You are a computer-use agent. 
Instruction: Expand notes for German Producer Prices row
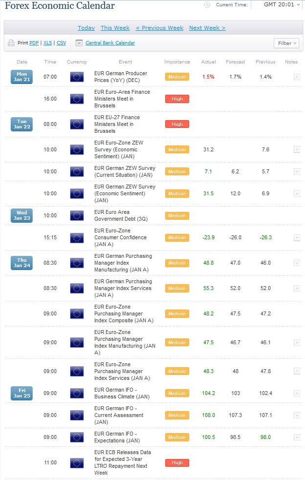[297, 77]
